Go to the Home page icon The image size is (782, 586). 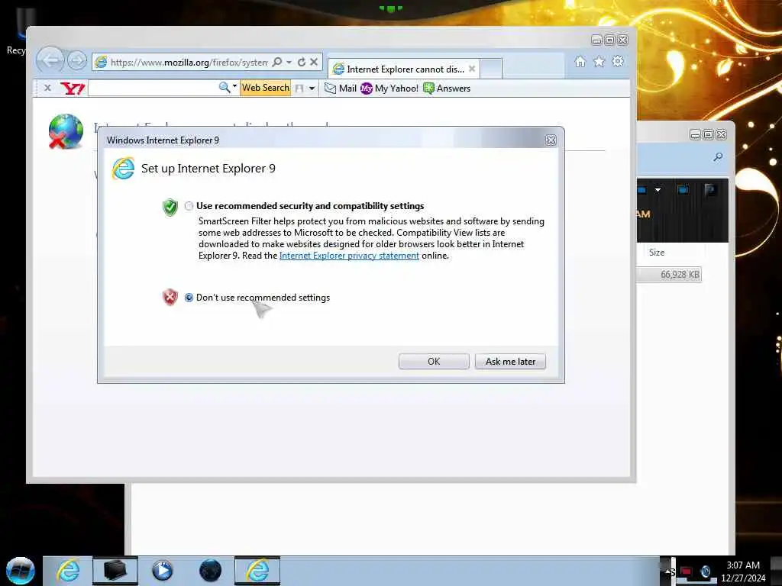click(580, 61)
